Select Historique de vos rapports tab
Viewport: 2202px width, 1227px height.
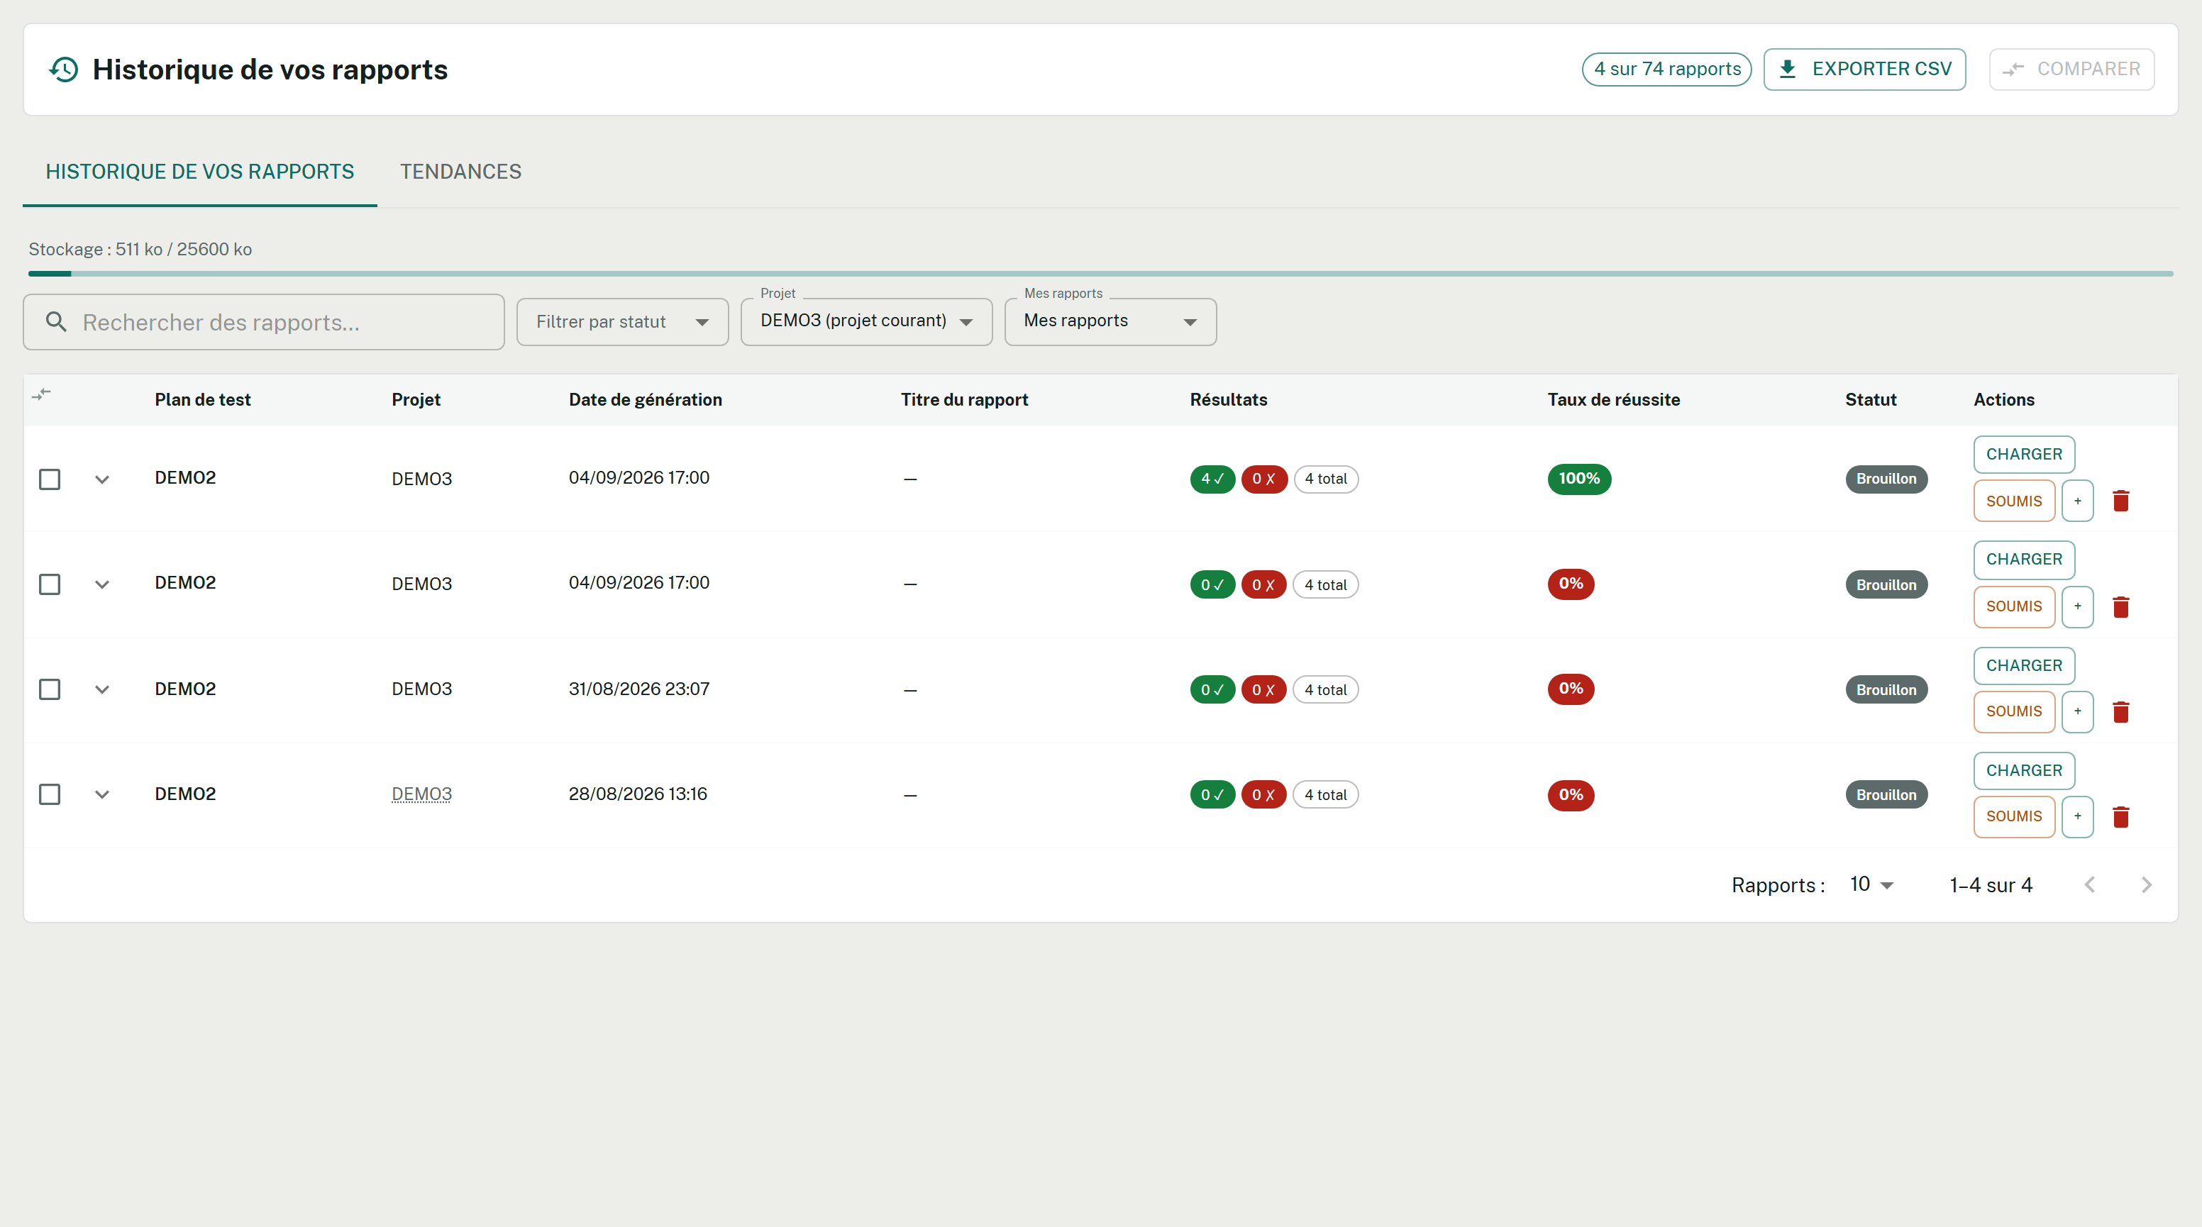(200, 172)
